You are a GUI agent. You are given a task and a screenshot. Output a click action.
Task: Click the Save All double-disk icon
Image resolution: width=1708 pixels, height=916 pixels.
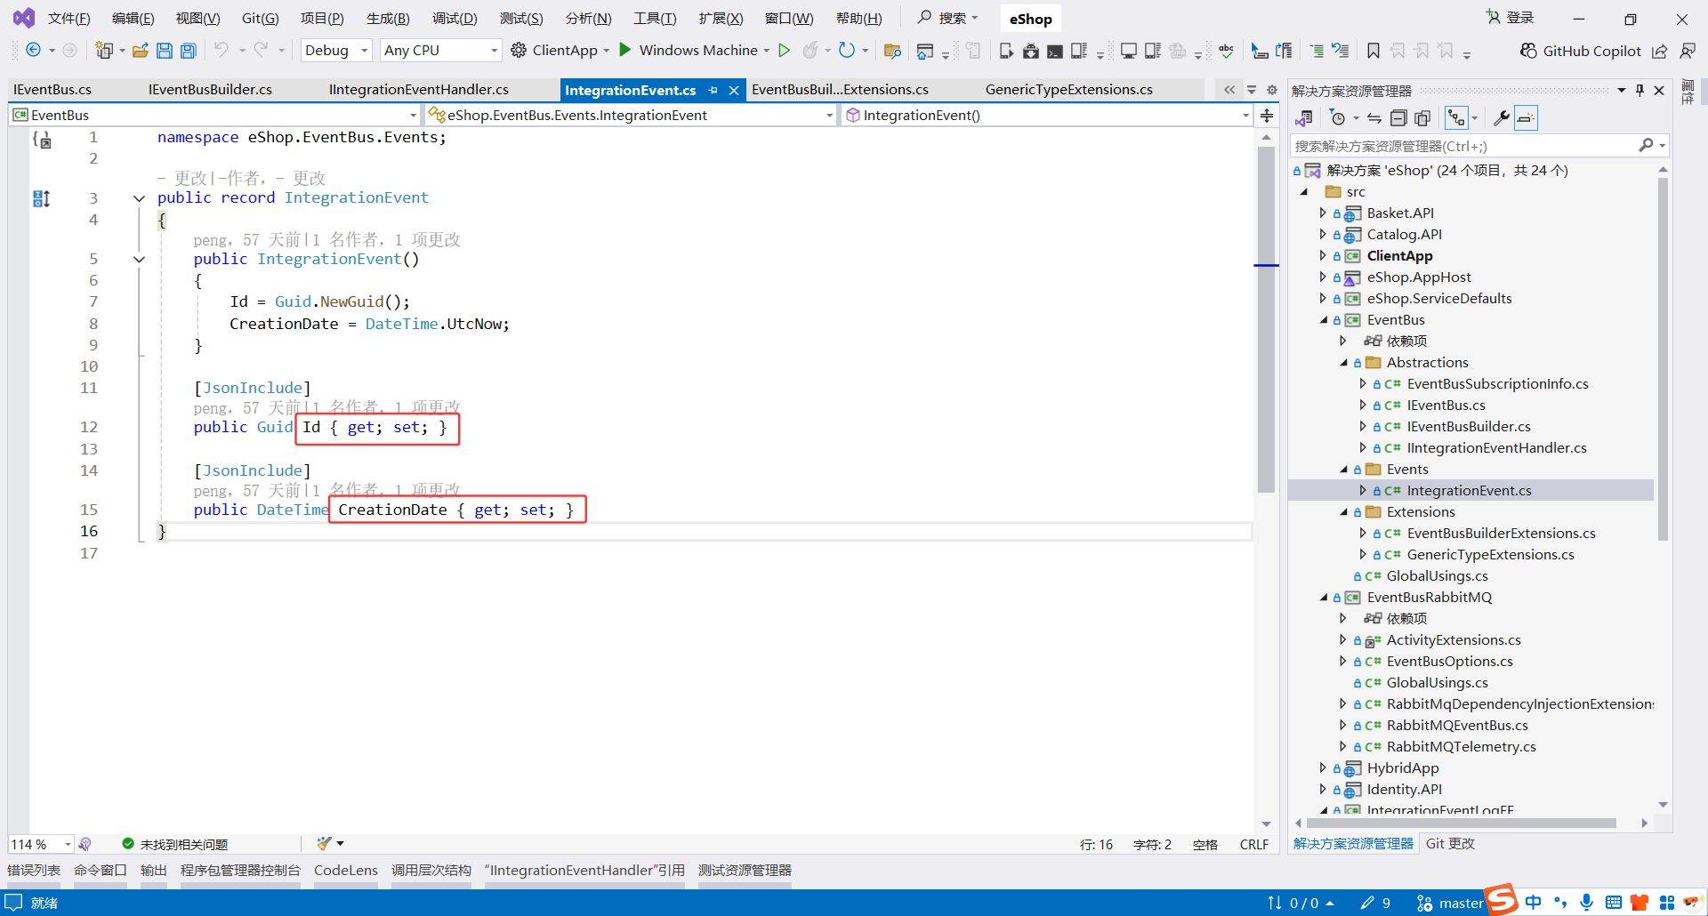point(189,51)
